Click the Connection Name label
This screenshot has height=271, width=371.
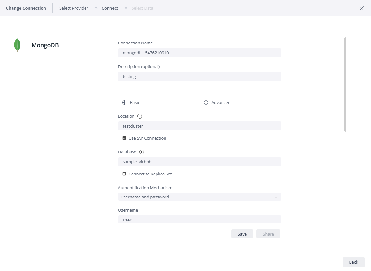135,43
